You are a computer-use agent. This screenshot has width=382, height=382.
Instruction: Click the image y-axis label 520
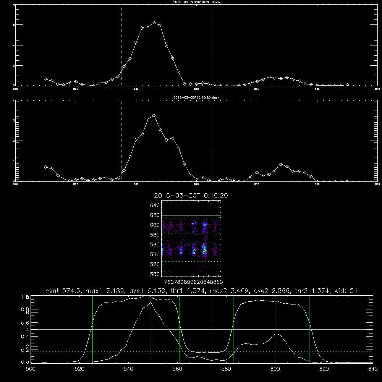pyautogui.click(x=155, y=264)
